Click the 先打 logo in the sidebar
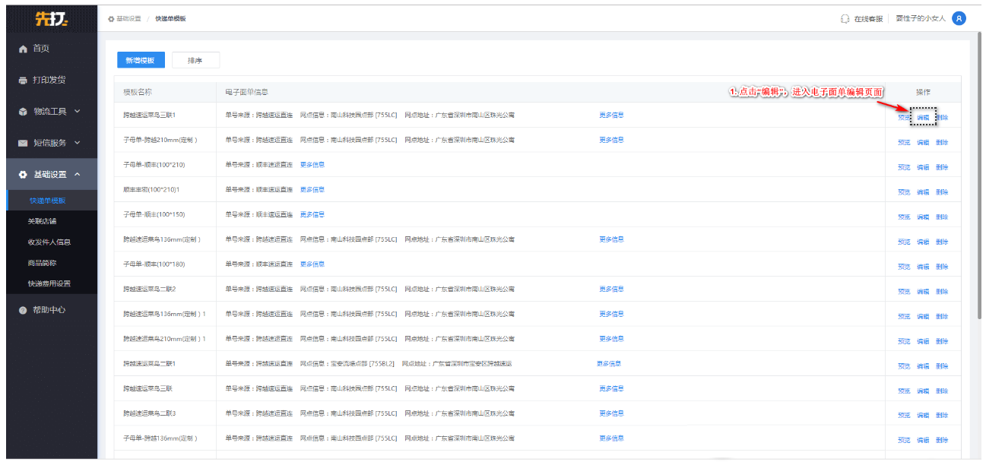 click(x=51, y=19)
